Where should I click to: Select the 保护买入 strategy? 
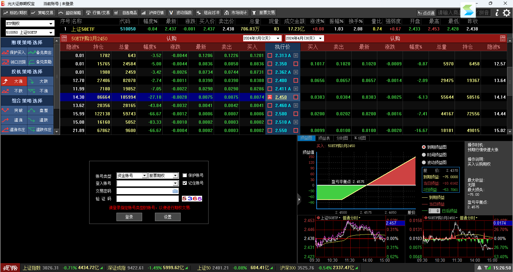(14, 53)
